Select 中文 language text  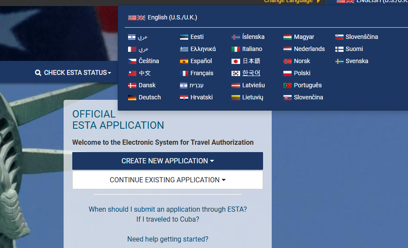click(145, 73)
